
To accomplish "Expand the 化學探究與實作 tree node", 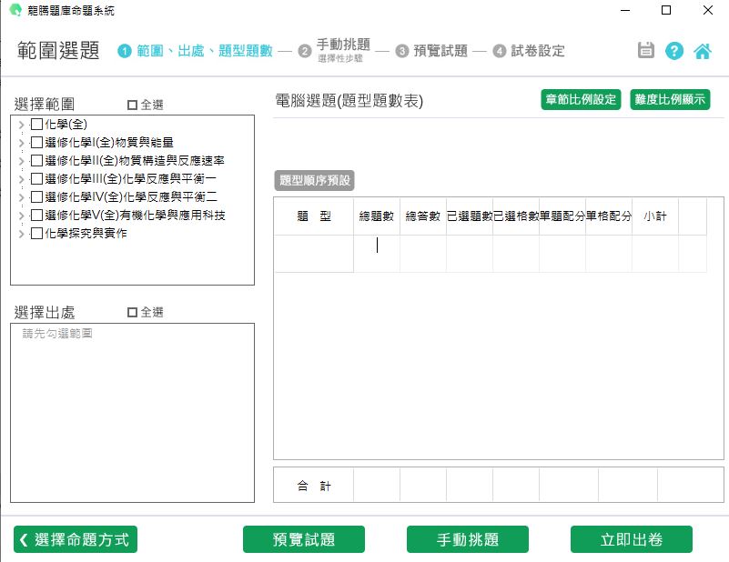I will pos(21,234).
